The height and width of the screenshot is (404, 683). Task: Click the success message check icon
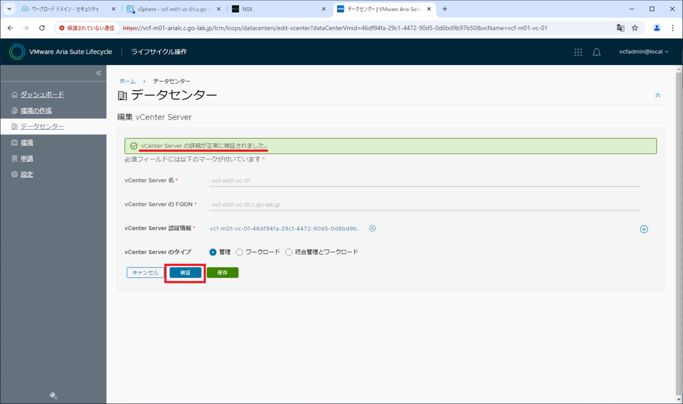[x=134, y=146]
